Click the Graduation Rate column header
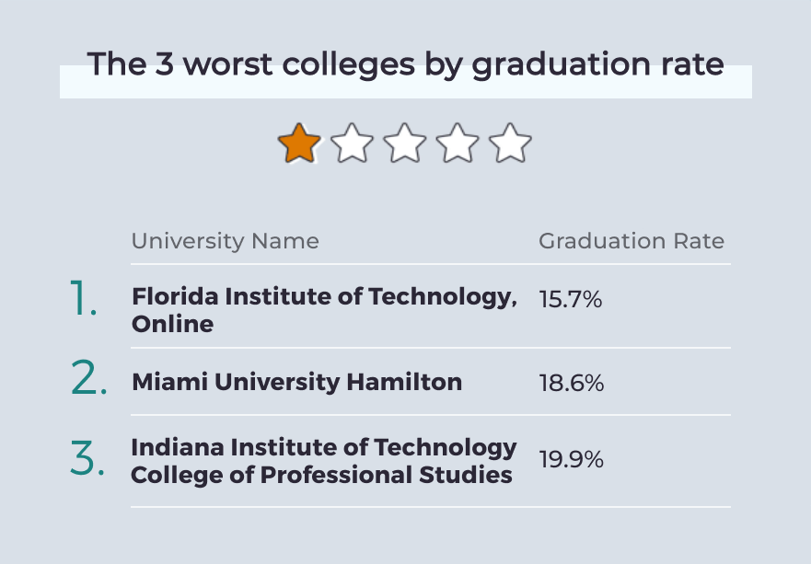 631,241
